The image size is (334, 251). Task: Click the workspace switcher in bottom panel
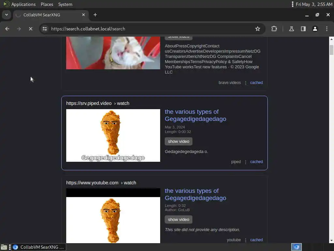[296, 247]
